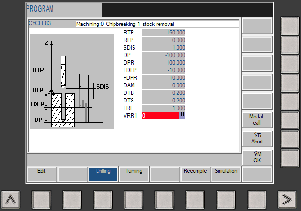Click the hardware key below the Recompile softkey
The height and width of the screenshot is (211, 301).
195,200
